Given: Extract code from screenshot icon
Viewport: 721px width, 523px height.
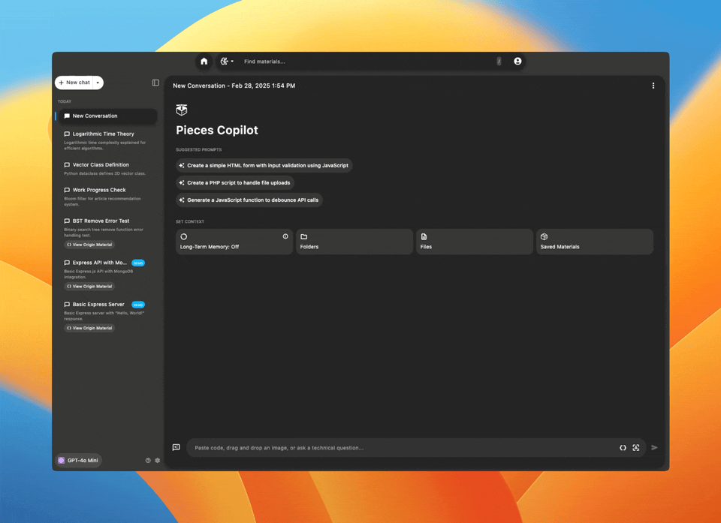Looking at the screenshot, I should (636, 448).
